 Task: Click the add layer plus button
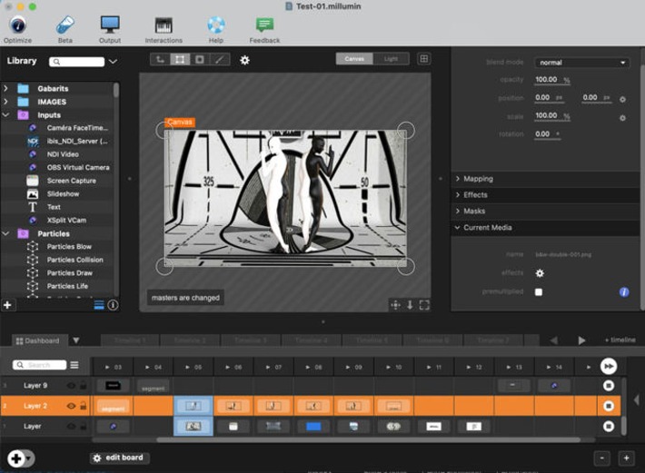(x=16, y=458)
